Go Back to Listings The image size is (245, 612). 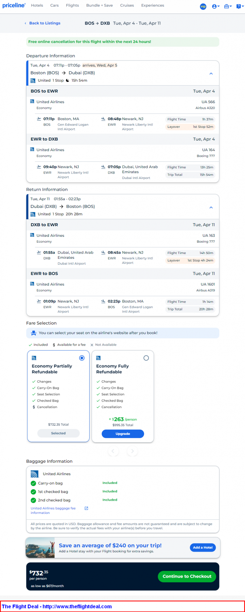(42, 23)
